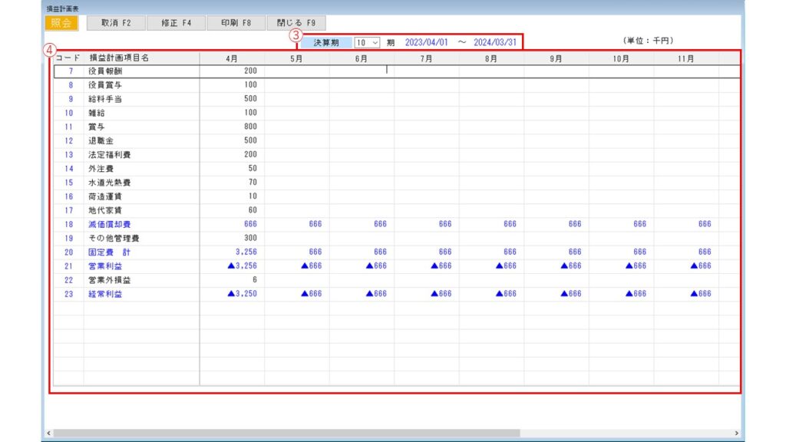
Task: Click the code number 23 cell
Action: click(x=68, y=294)
